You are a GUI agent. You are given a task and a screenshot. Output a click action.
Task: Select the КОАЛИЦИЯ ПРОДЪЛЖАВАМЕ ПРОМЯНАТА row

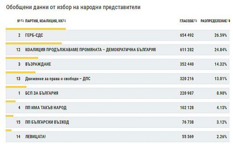[x=117, y=50]
